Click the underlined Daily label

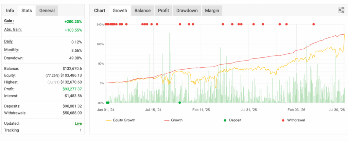(x=8, y=41)
